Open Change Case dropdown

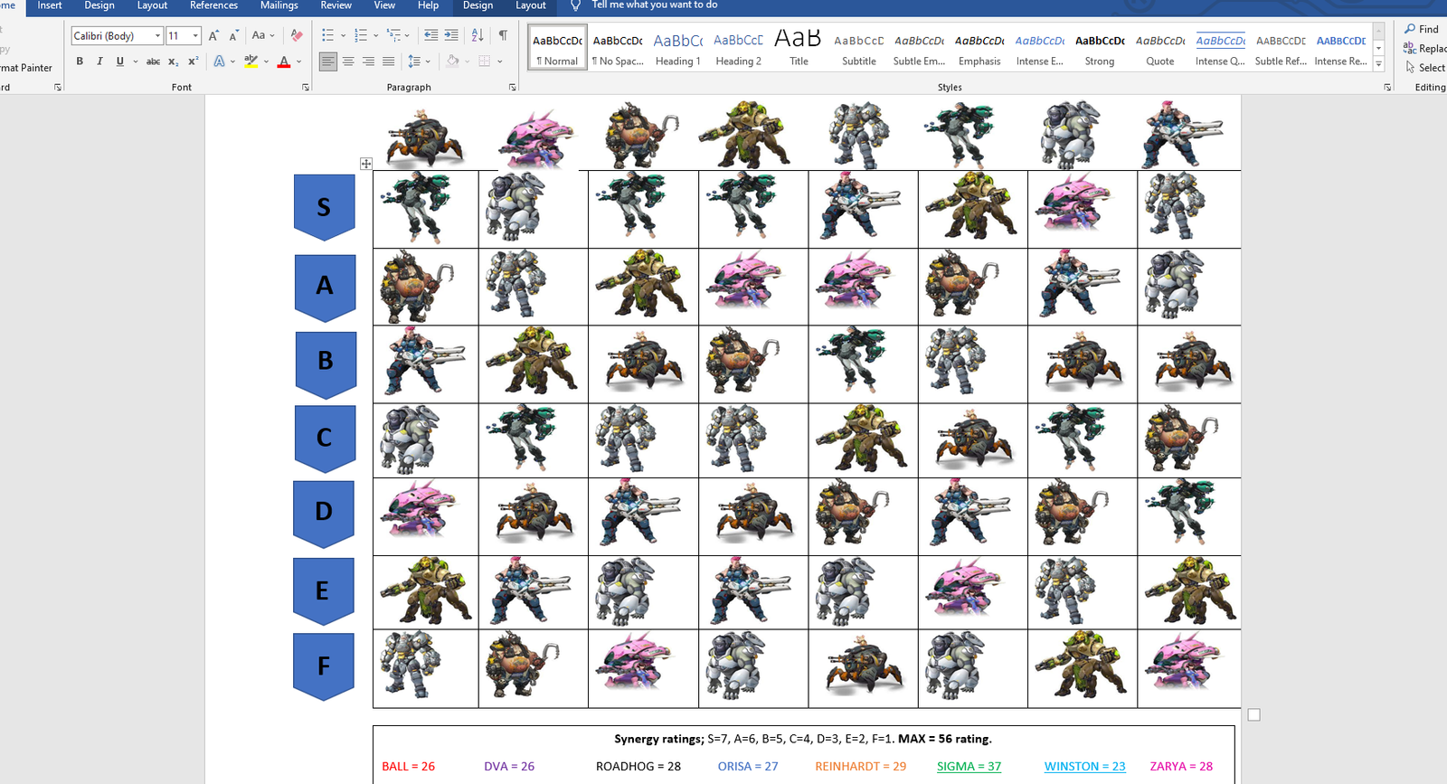[x=263, y=35]
